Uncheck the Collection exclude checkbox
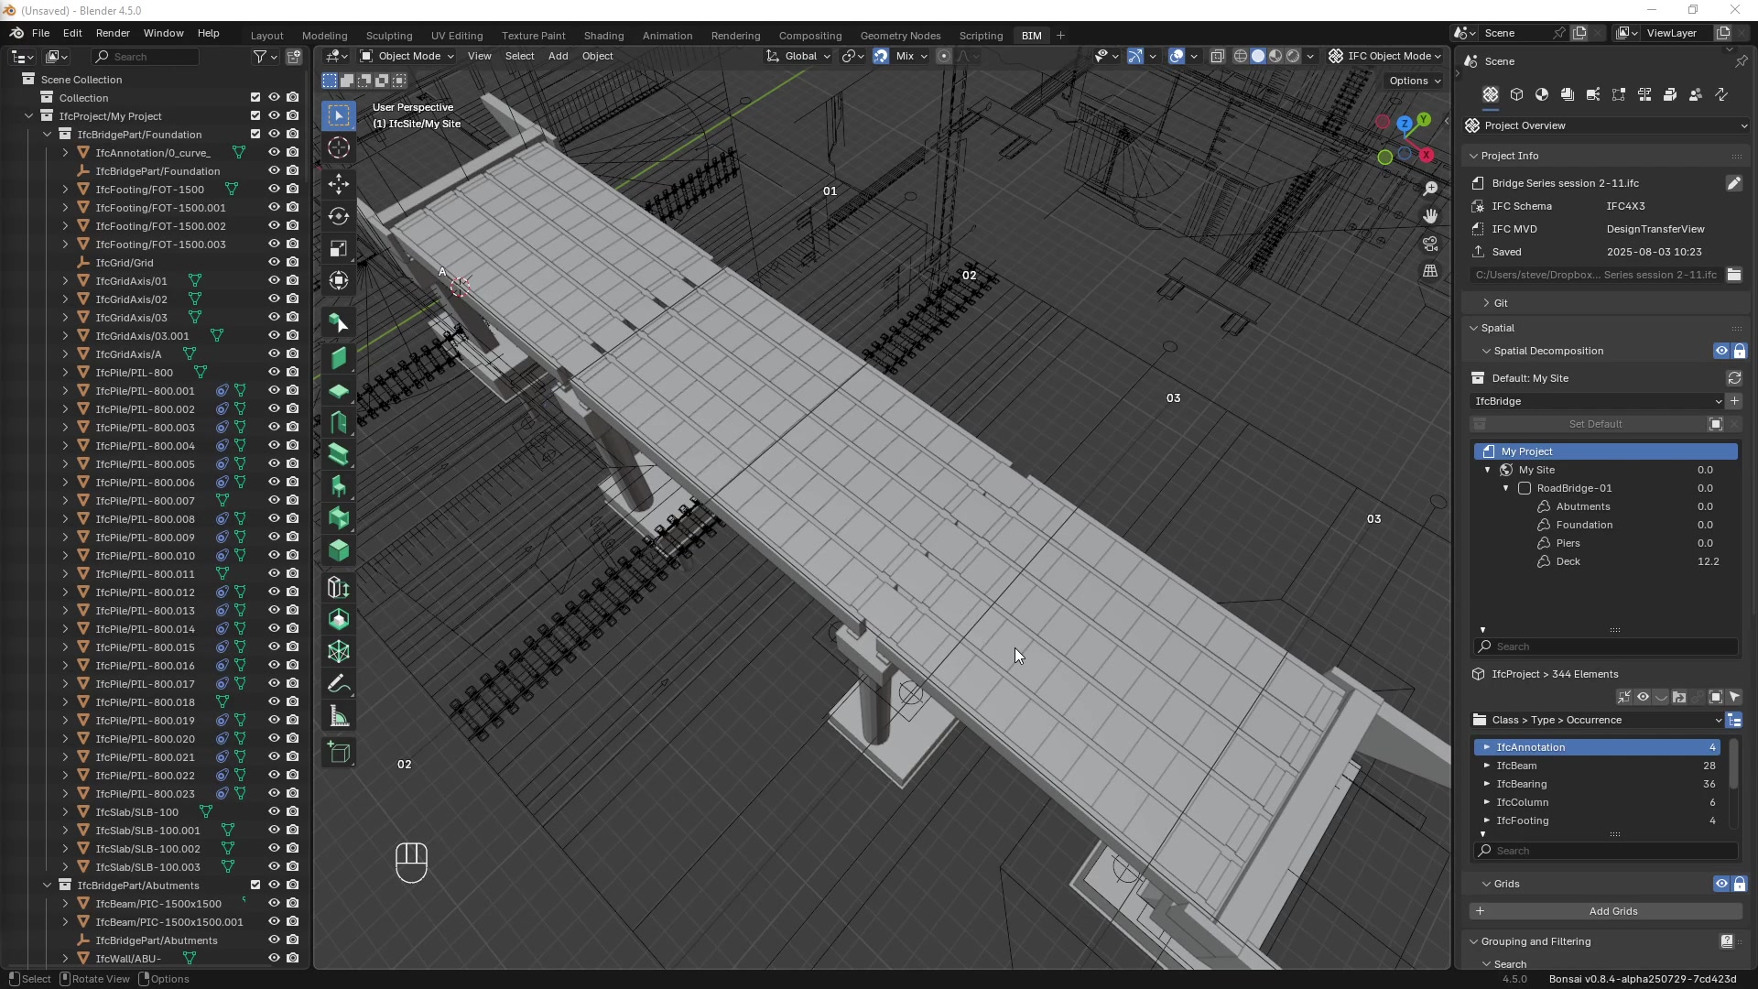Screen dimensions: 1758x989 click(255, 98)
